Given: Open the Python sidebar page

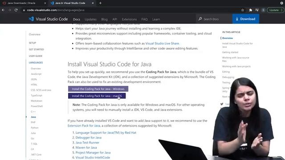Looking at the screenshot, I should [35, 128].
